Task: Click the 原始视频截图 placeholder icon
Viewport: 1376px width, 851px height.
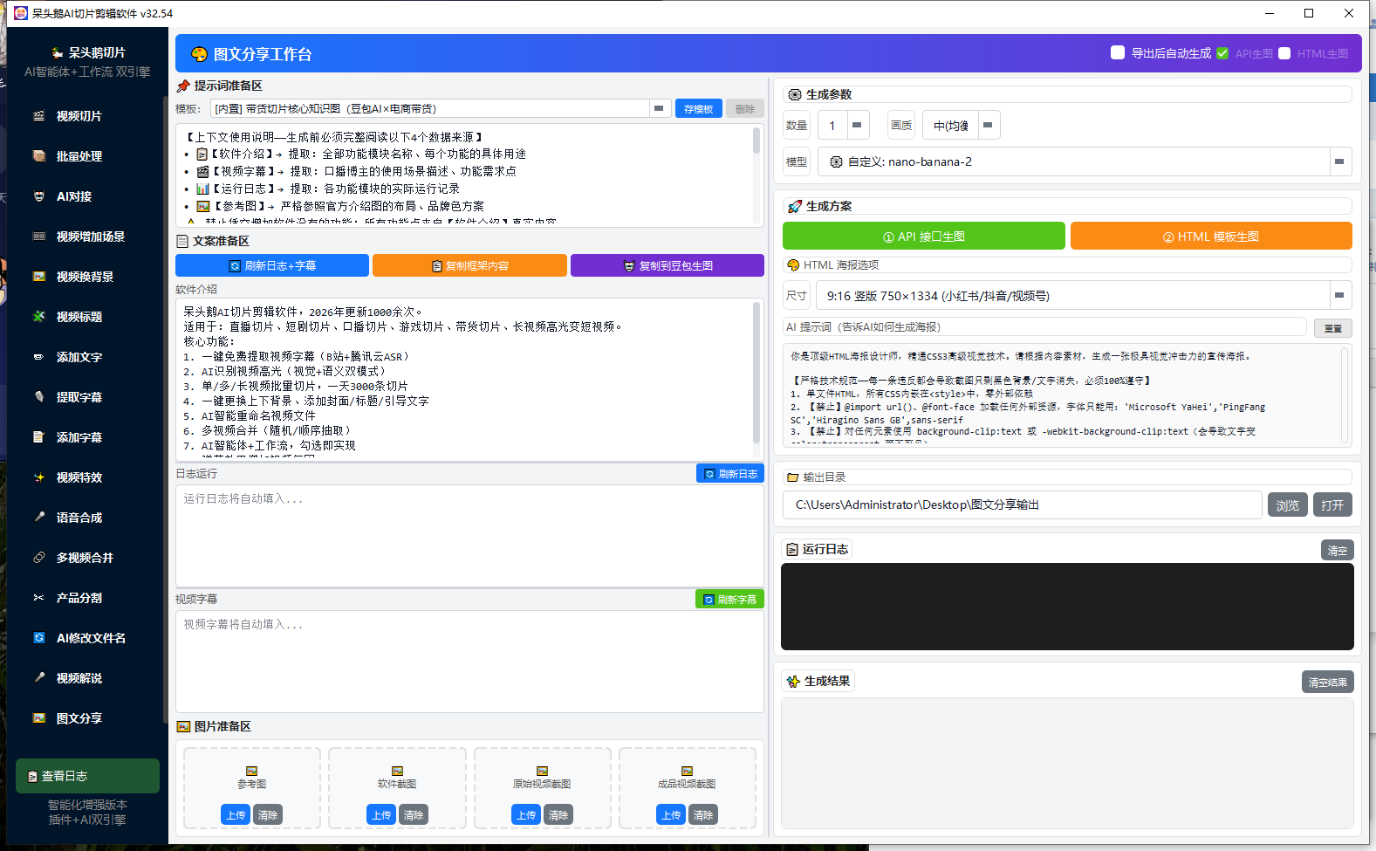Action: click(x=542, y=771)
